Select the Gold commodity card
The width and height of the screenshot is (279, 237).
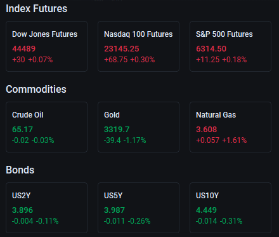point(138,127)
